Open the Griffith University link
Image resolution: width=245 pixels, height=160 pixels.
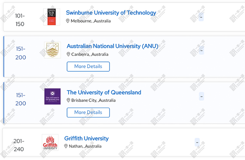(x=86, y=138)
